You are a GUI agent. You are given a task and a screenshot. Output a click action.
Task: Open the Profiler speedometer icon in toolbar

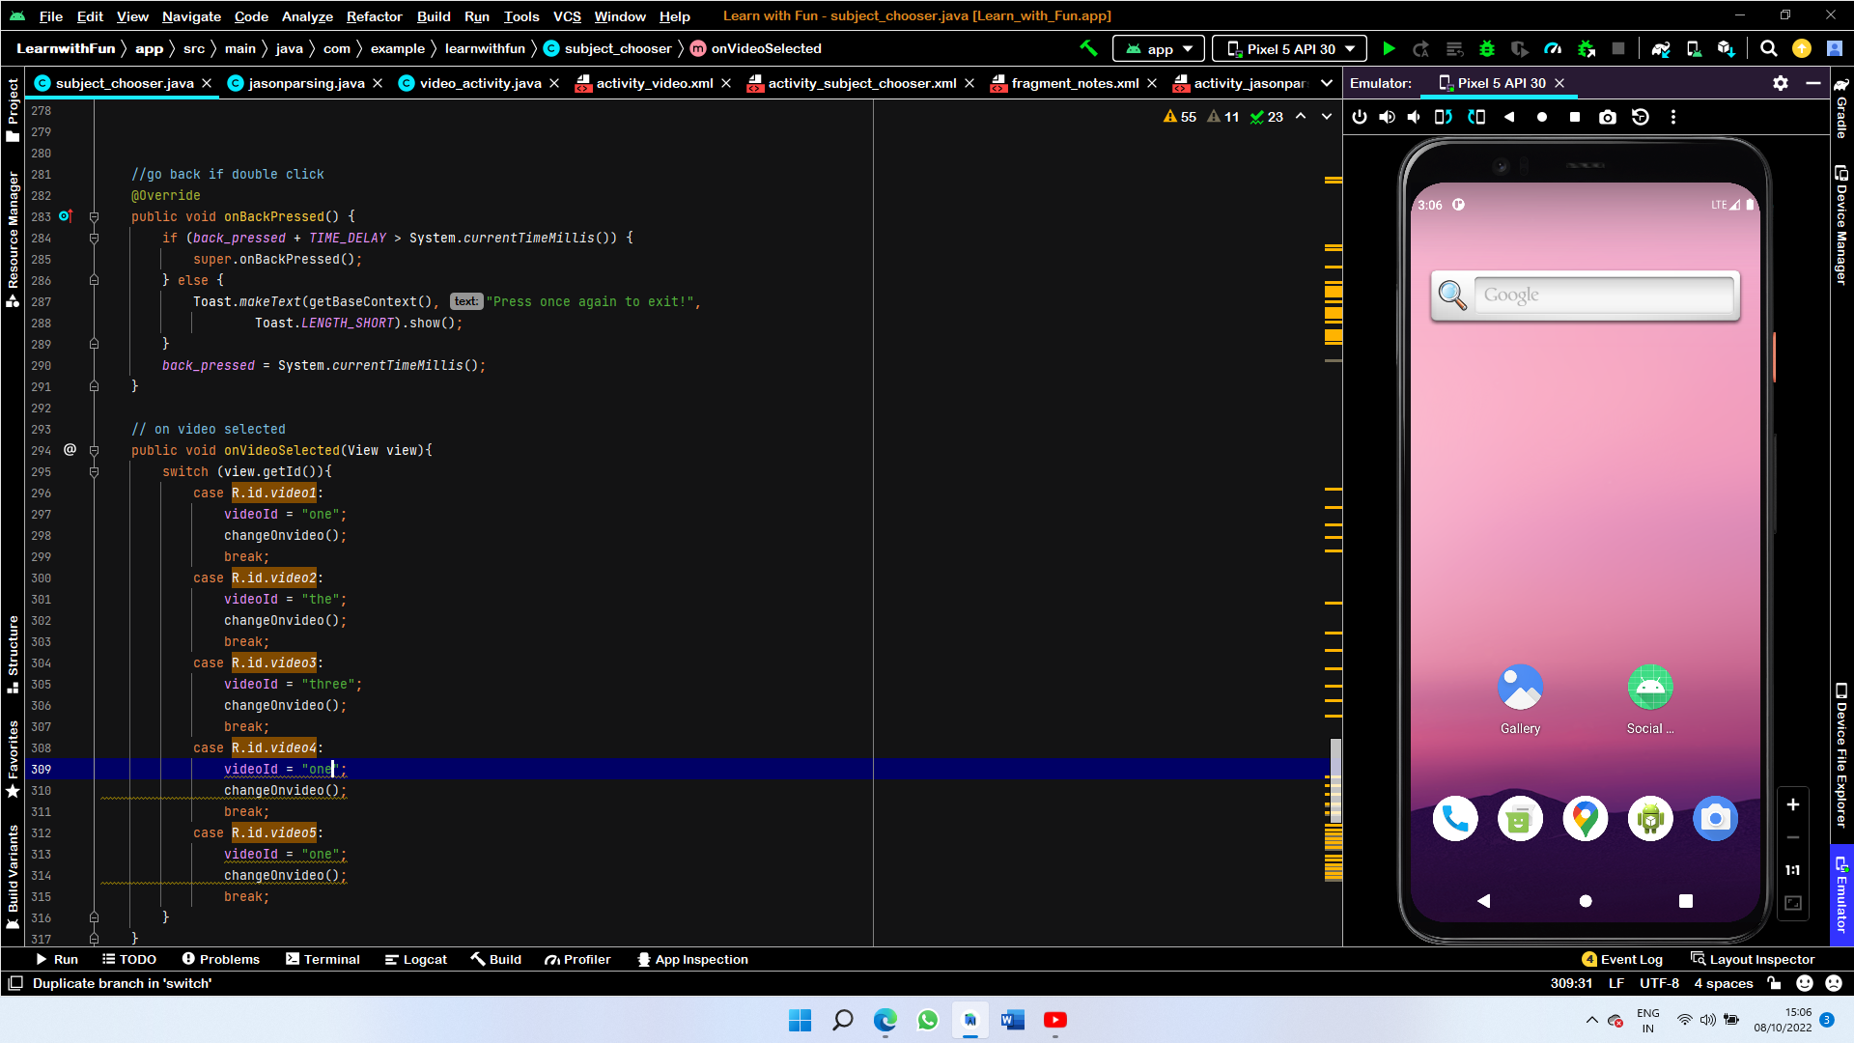tap(1553, 48)
